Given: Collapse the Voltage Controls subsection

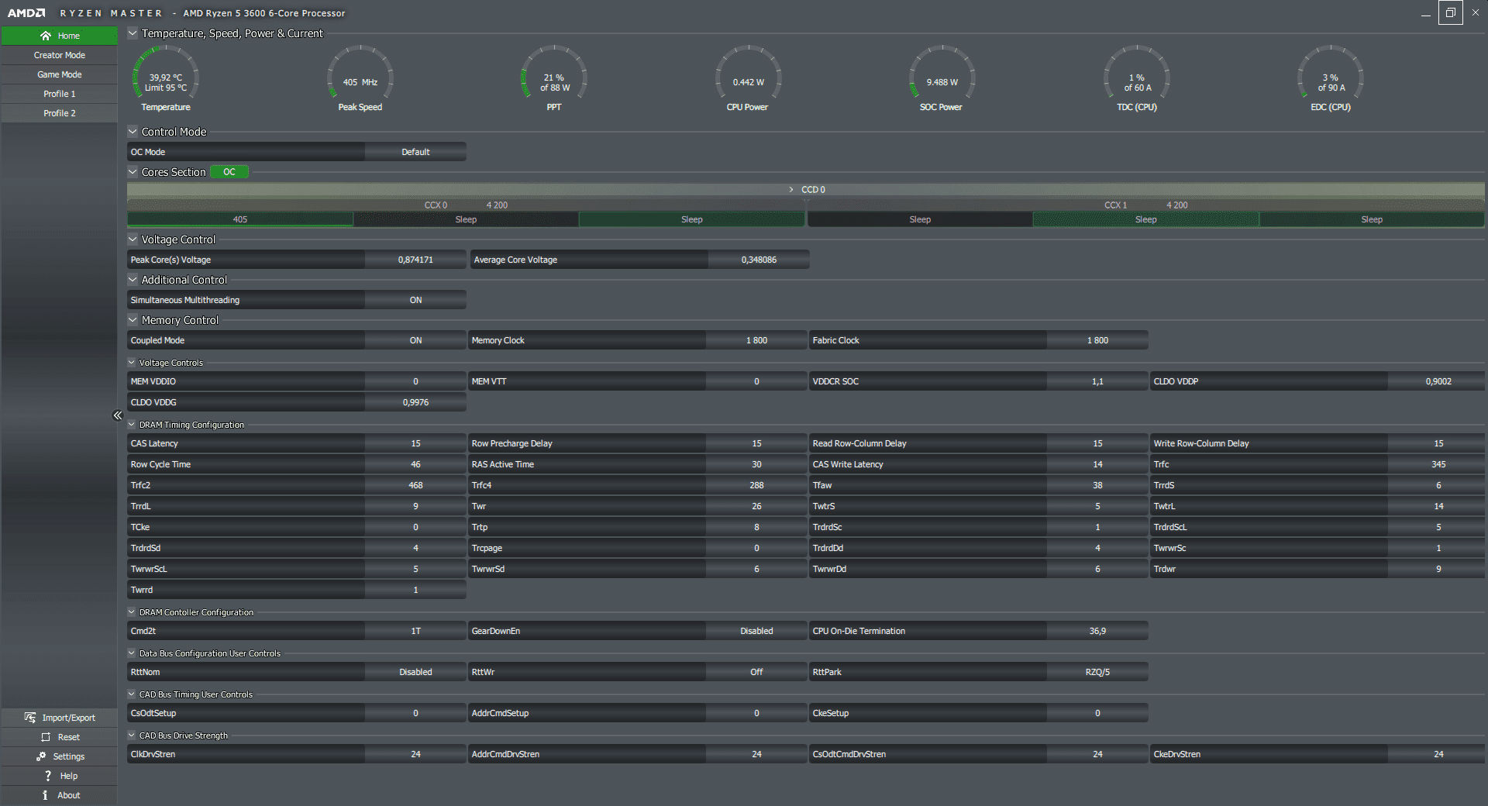Looking at the screenshot, I should tap(132, 363).
